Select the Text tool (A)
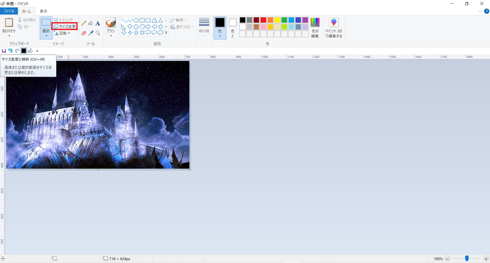Screen dimensions: 490x263 click(x=98, y=23)
